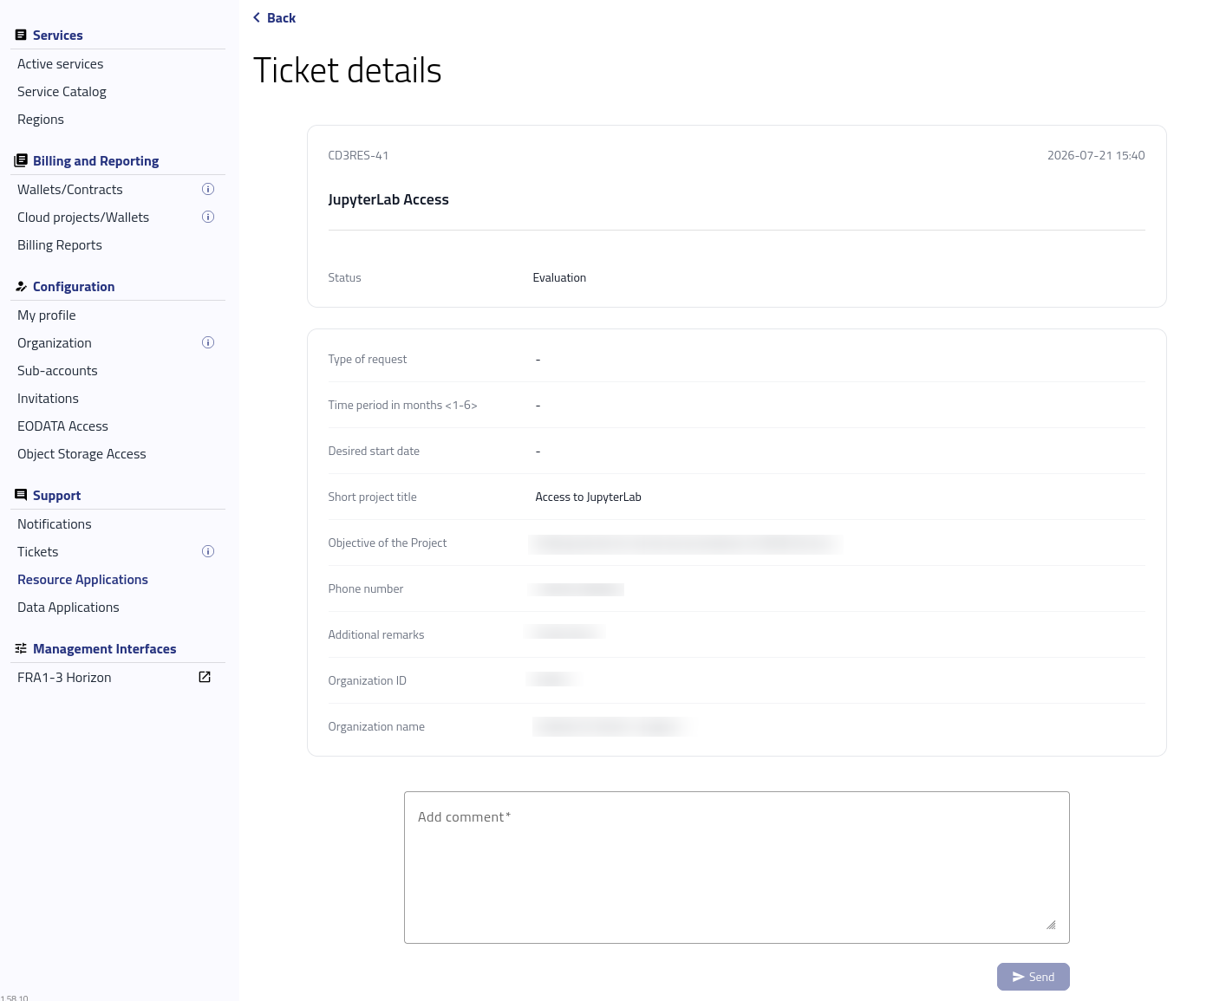1226x1001 pixels.
Task: Click the ticket date 2026-07-21 15:40
Action: coord(1096,156)
